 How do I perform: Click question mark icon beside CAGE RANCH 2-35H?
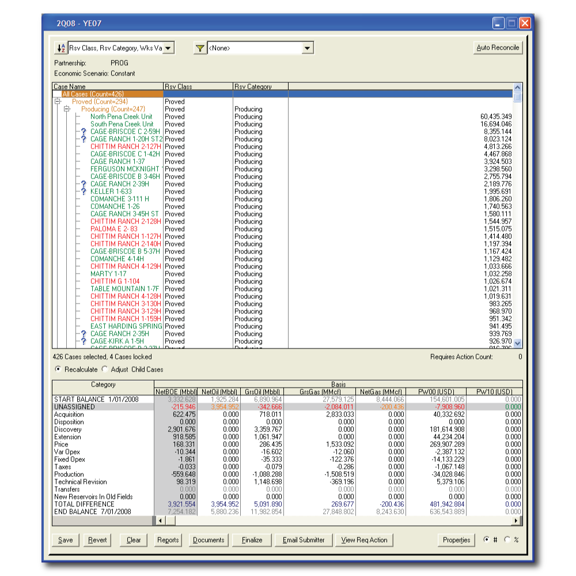[84, 334]
